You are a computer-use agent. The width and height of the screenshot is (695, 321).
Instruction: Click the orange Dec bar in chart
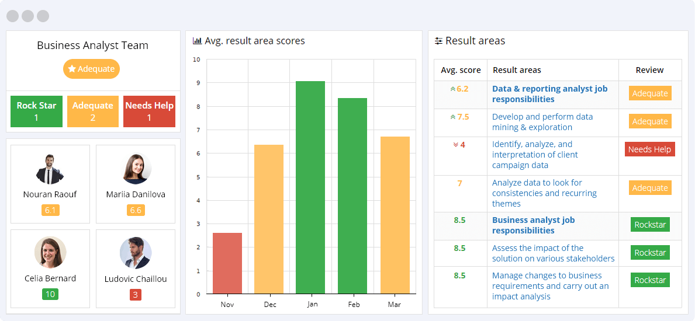click(x=269, y=219)
